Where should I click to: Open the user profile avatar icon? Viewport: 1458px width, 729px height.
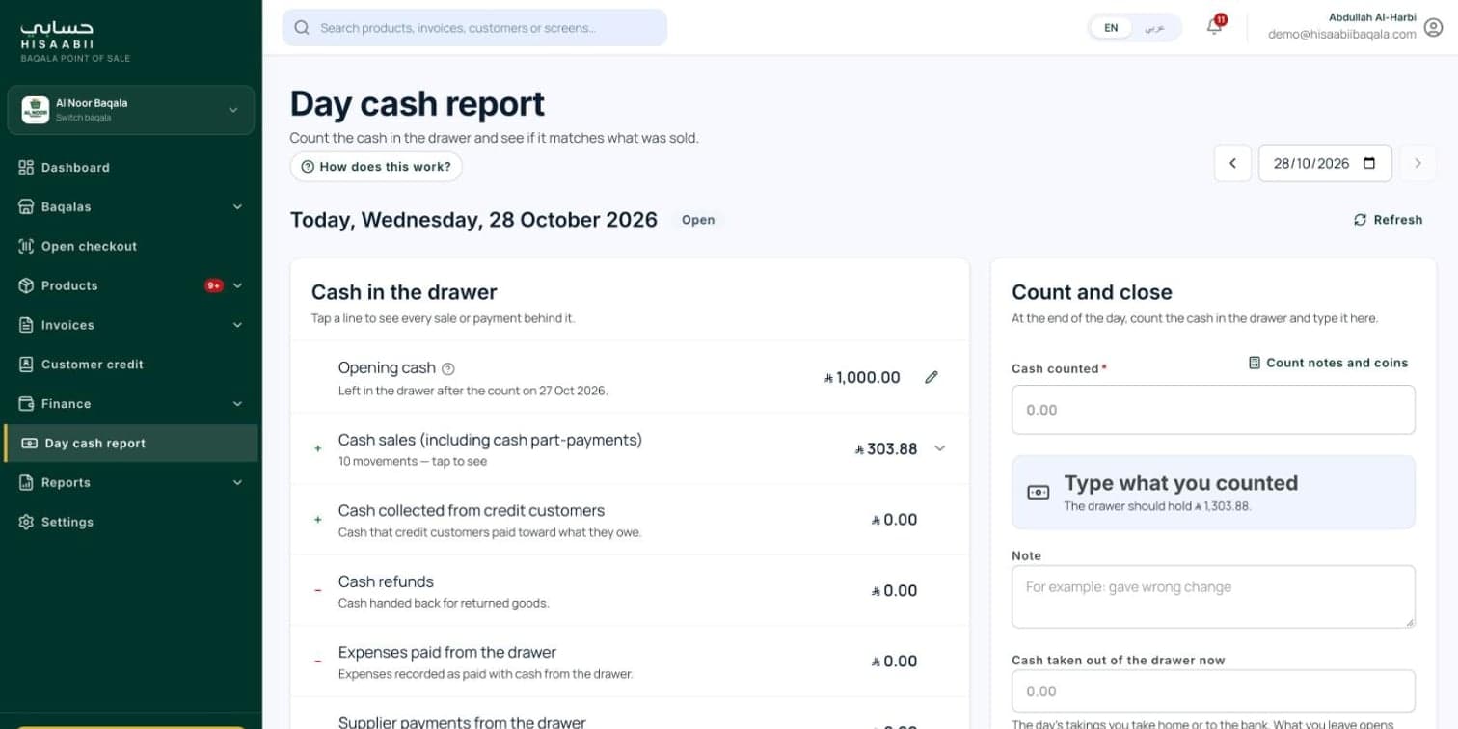[x=1433, y=28]
